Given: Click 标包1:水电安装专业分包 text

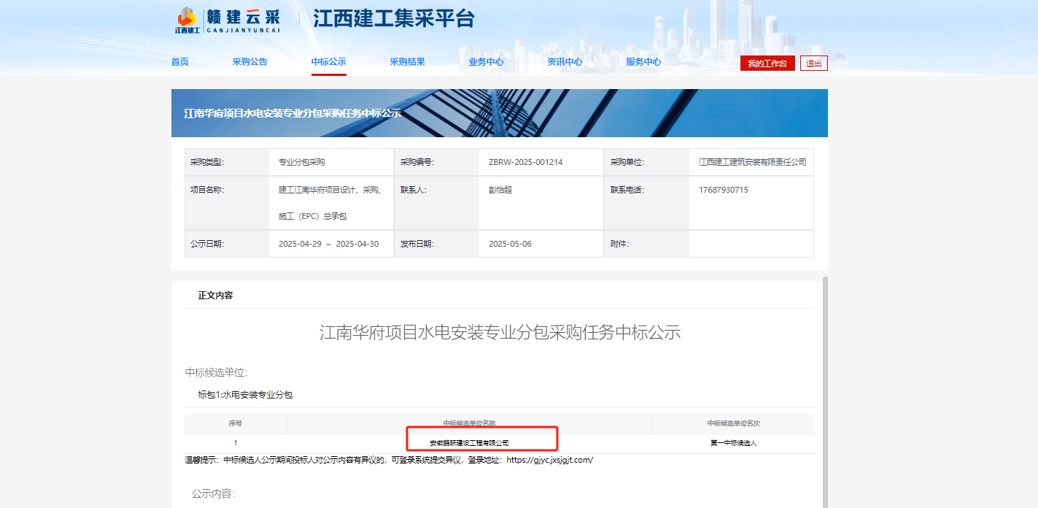Looking at the screenshot, I should click(x=245, y=394).
